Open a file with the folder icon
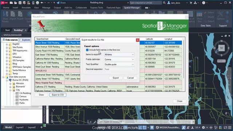Image resolution: width=233 pixels, height=131 pixels. click(x=15, y=3)
